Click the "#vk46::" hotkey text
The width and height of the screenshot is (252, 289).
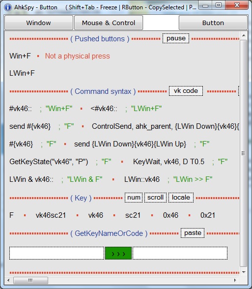coord(21,109)
